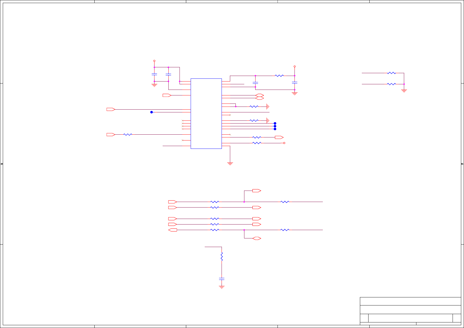The height and width of the screenshot is (328, 464).
Task: Select the resistor next to the left-pointing port
Action: (215, 230)
